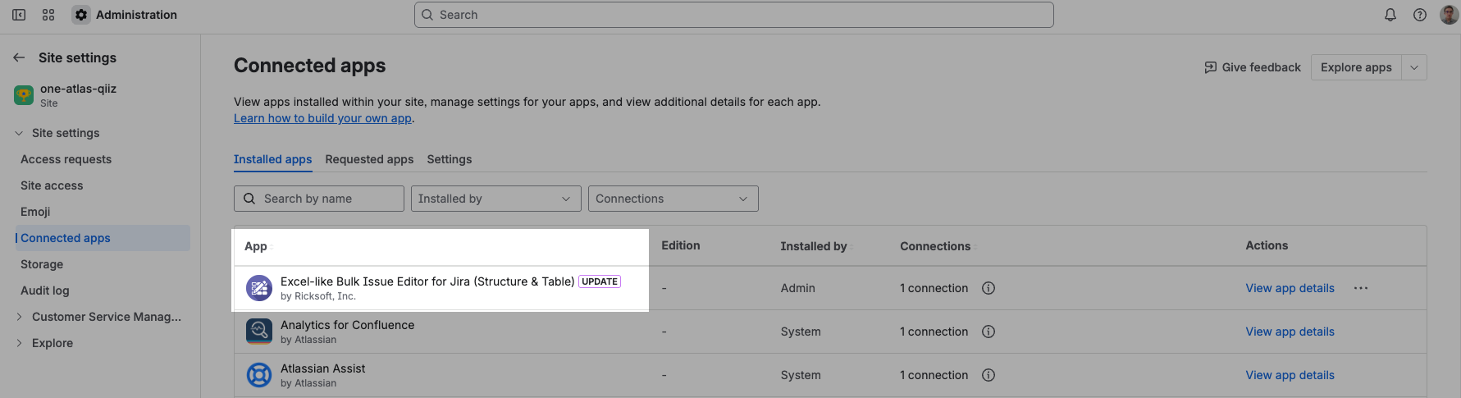This screenshot has height=398, width=1461.
Task: Click the Actions column header
Action: [1267, 245]
